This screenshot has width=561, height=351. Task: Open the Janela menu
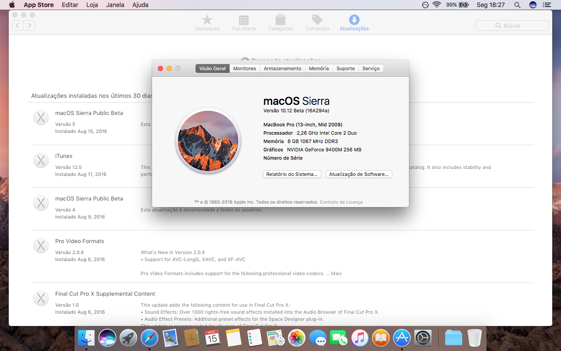(x=115, y=5)
